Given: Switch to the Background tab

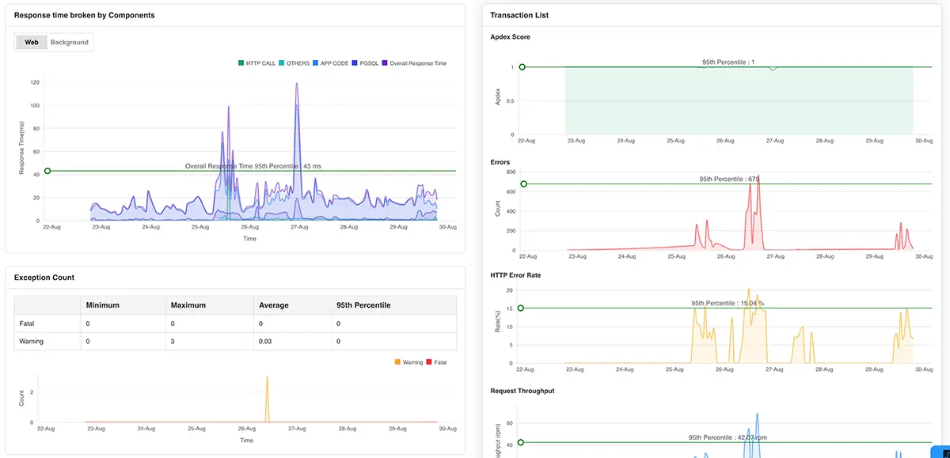Looking at the screenshot, I should pos(69,42).
